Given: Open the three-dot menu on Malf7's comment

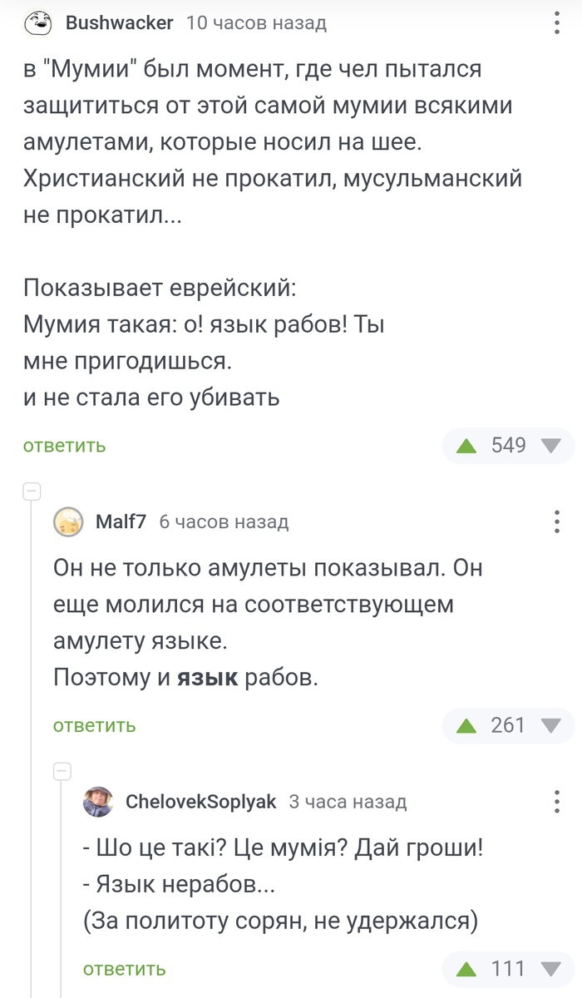Looking at the screenshot, I should [x=557, y=521].
